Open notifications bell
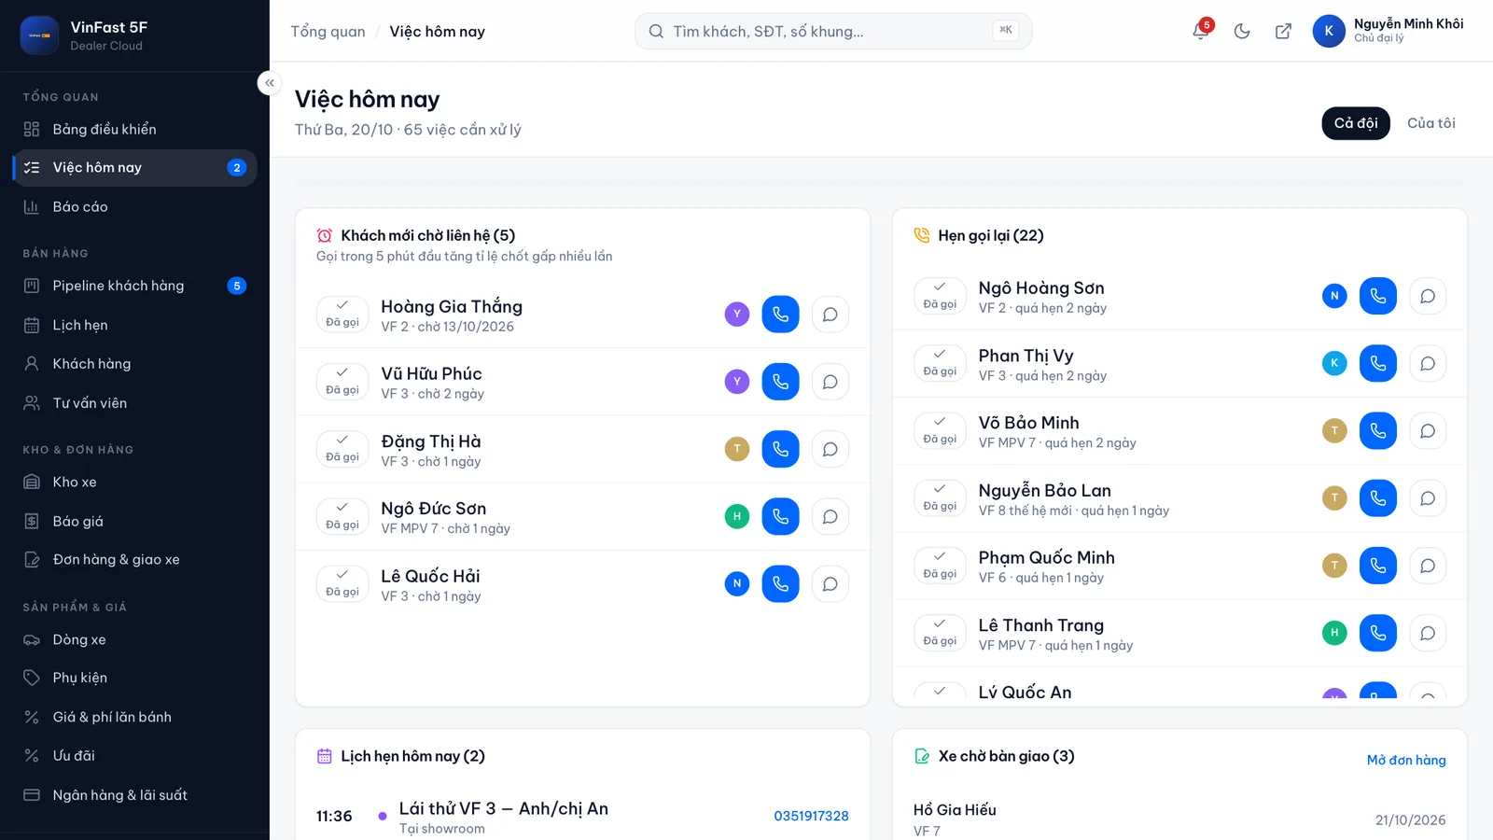This screenshot has width=1493, height=840. click(1201, 31)
